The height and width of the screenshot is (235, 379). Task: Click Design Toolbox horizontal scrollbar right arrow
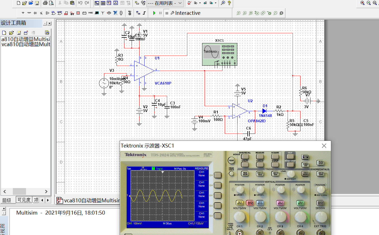click(46, 191)
